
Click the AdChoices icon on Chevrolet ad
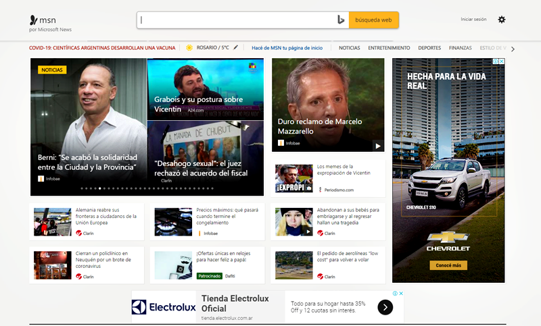coord(496,61)
